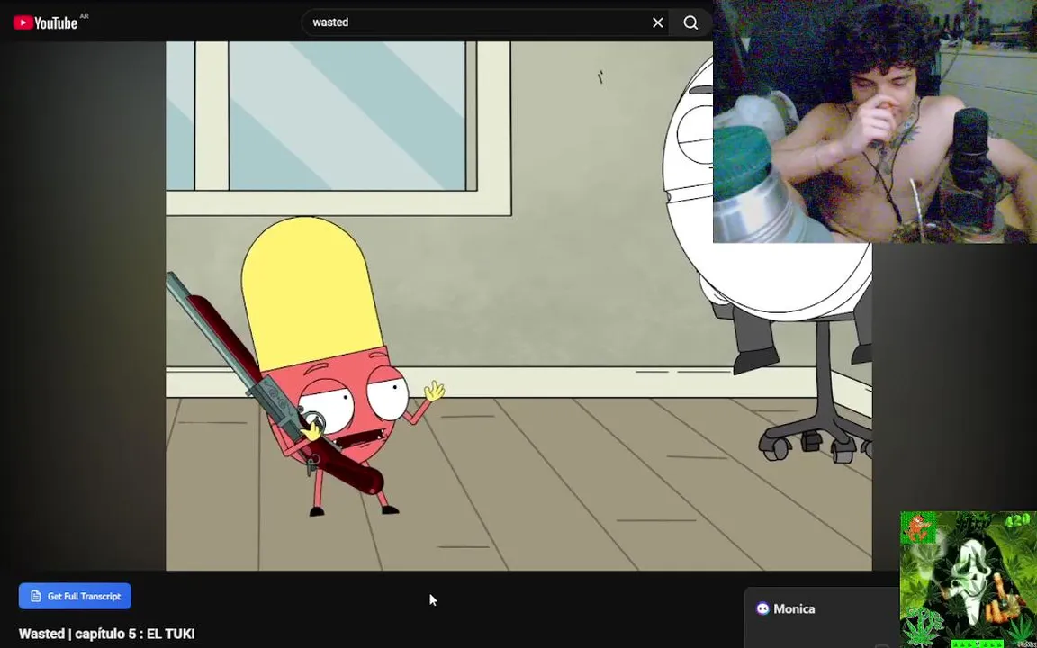This screenshot has height=648, width=1037.
Task: Open the YouTube home logo
Action: click(x=46, y=22)
